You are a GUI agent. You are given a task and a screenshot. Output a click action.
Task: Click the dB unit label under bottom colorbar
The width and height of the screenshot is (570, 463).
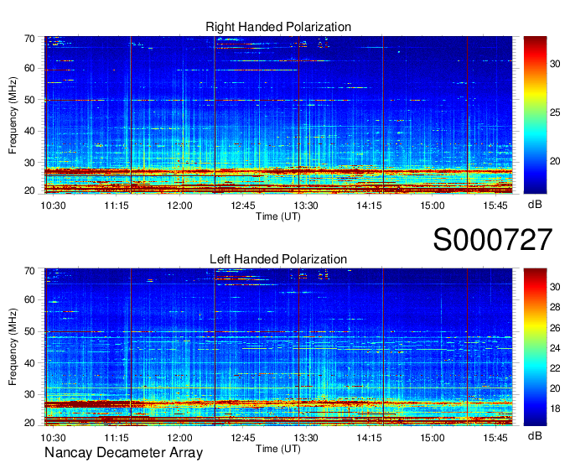(x=535, y=436)
